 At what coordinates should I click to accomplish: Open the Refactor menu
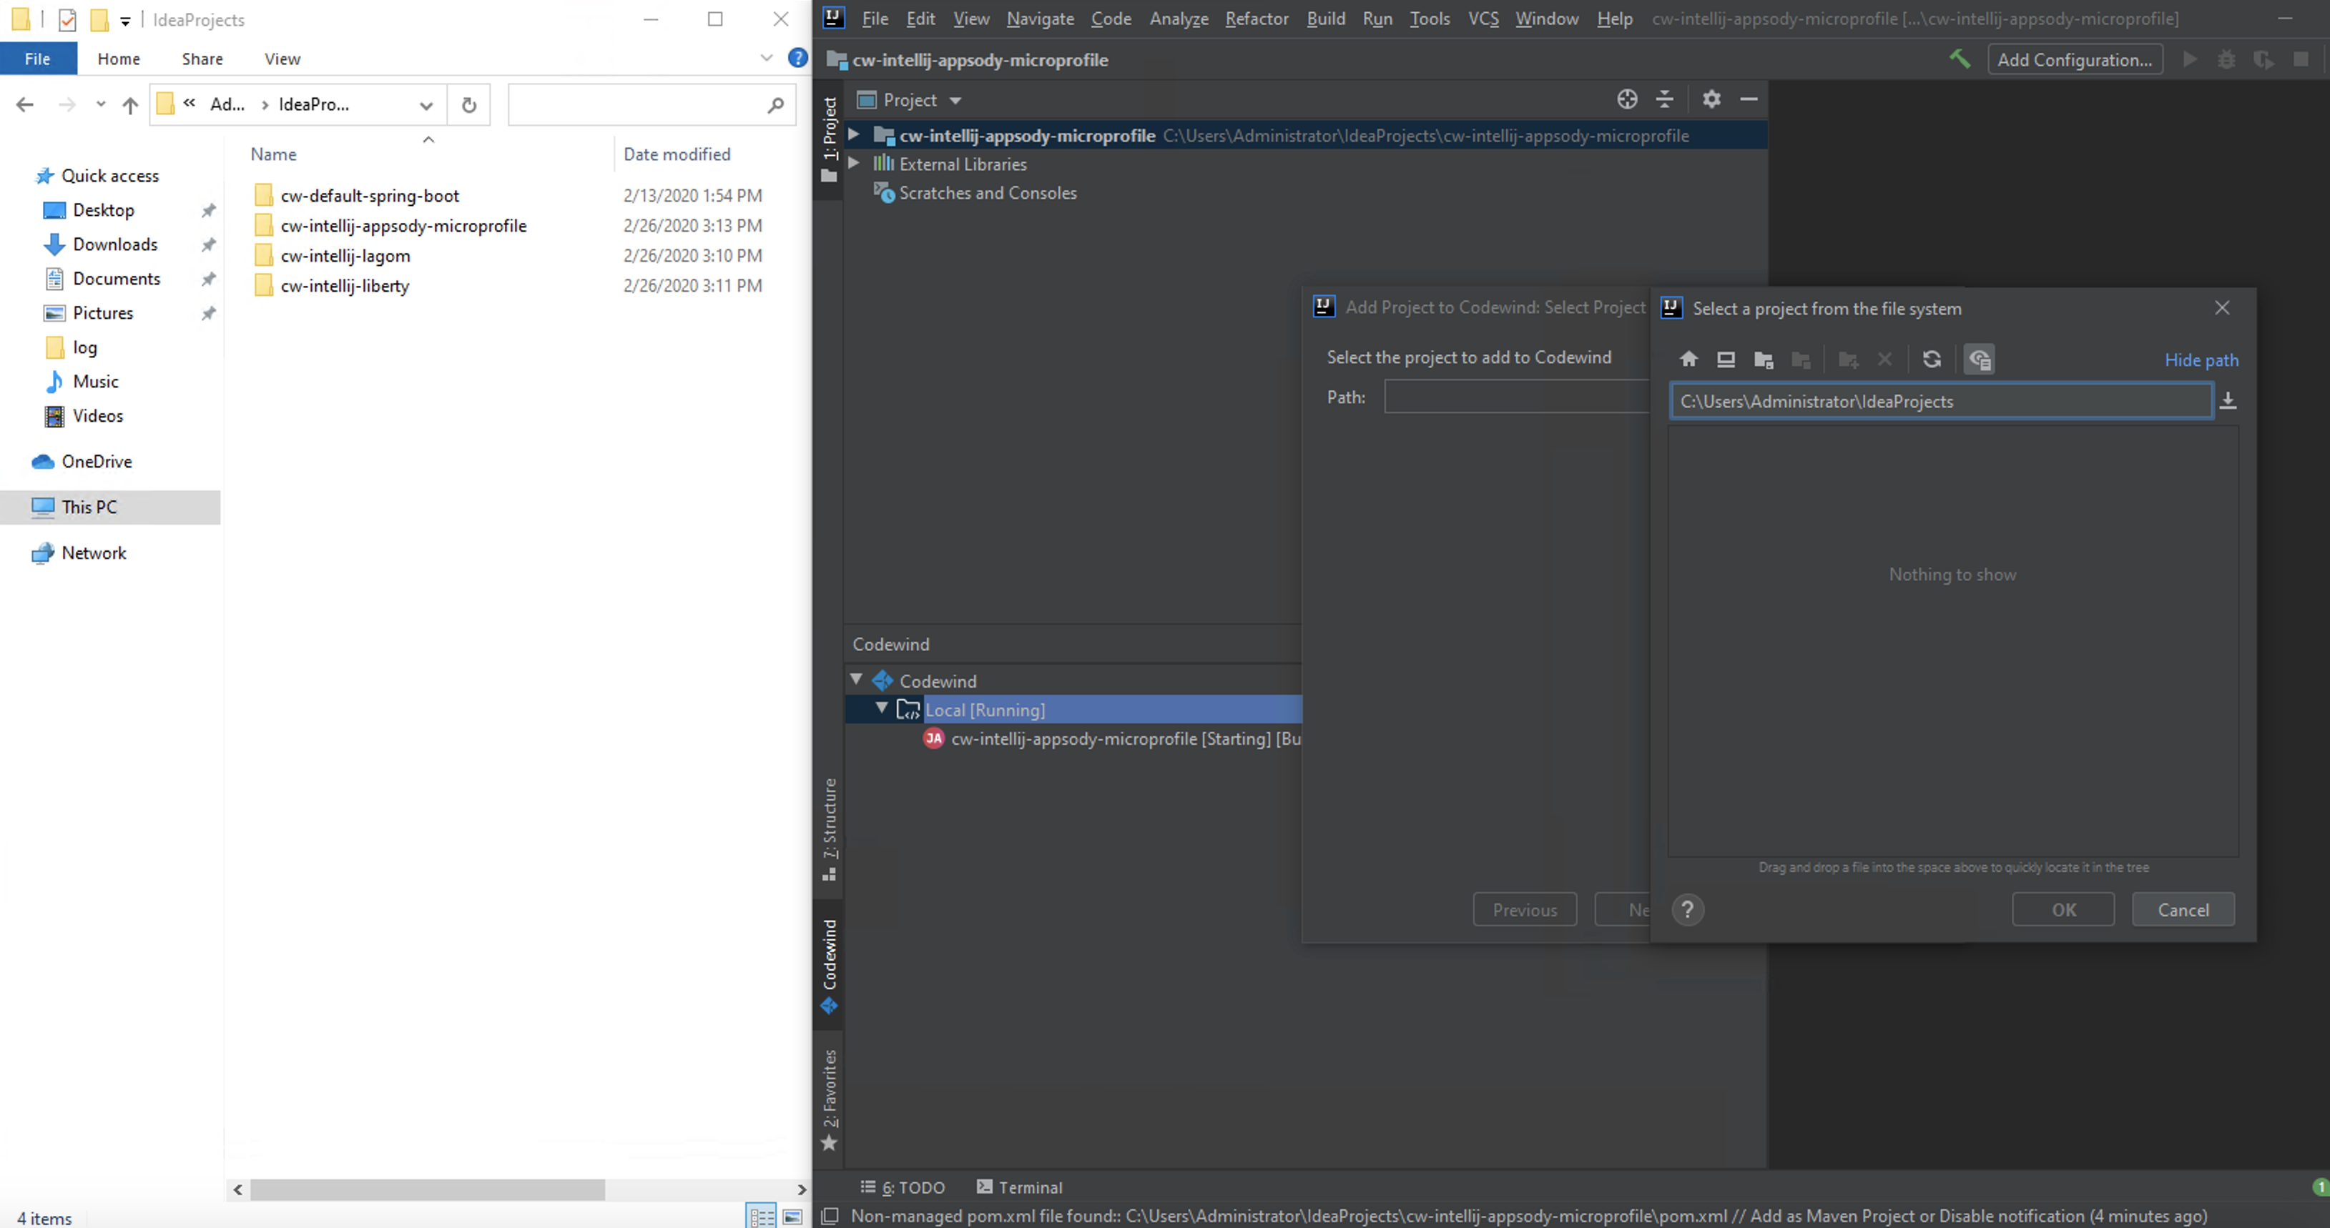pos(1257,19)
